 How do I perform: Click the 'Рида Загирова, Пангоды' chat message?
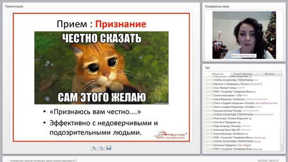click(x=228, y=126)
